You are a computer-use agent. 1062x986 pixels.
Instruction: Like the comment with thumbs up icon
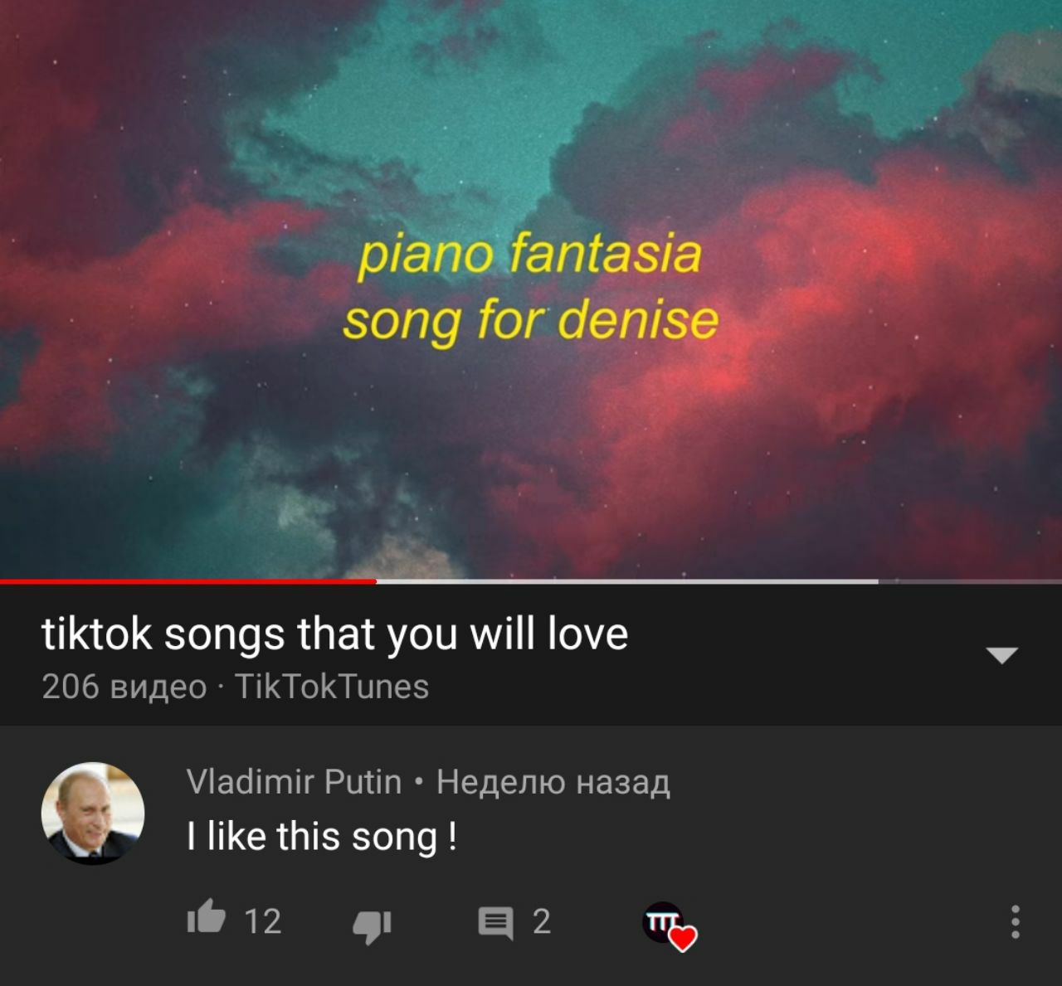[207, 918]
